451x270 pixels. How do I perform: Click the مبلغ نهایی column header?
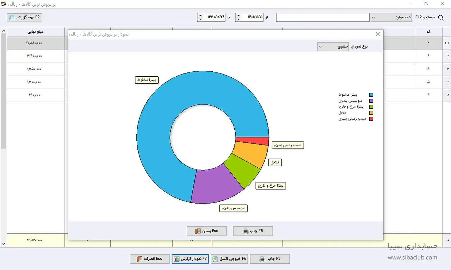pyautogui.click(x=35, y=32)
